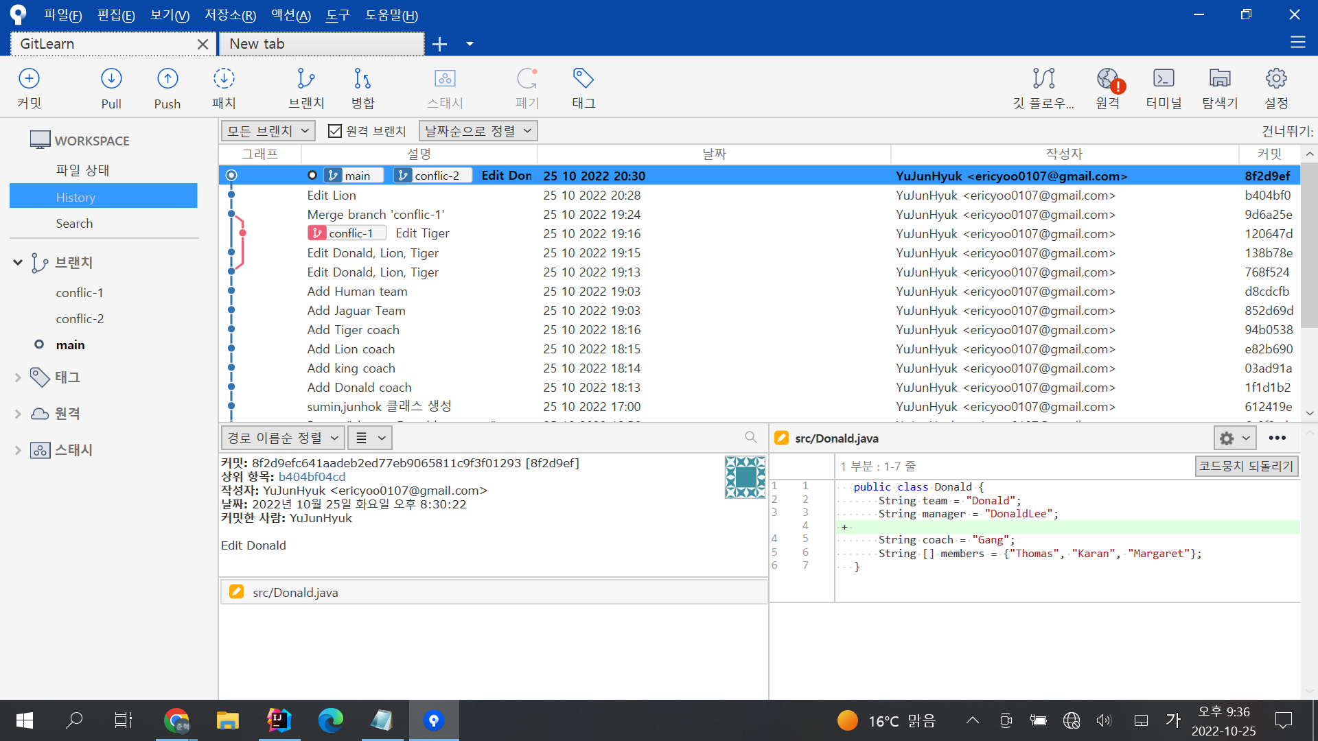Image resolution: width=1318 pixels, height=741 pixels.
Task: Open IntelliJ IDEA from the taskbar
Action: 279,720
